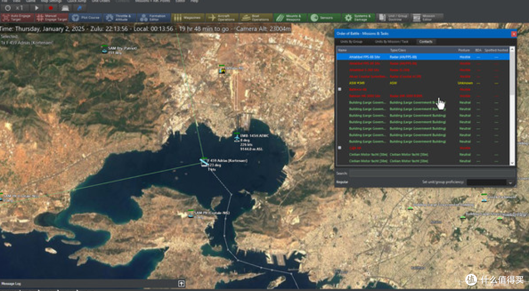This screenshot has height=291, width=529.
Task: Open Mounts & Weapons
Action: coord(290,18)
